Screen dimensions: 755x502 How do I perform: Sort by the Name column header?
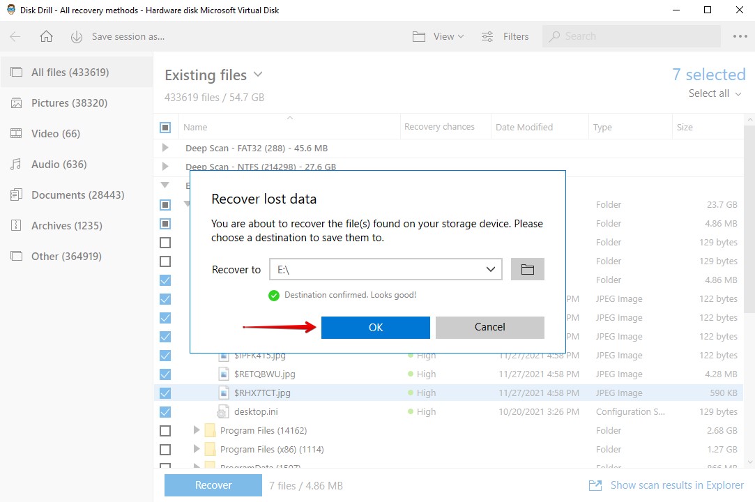195,127
